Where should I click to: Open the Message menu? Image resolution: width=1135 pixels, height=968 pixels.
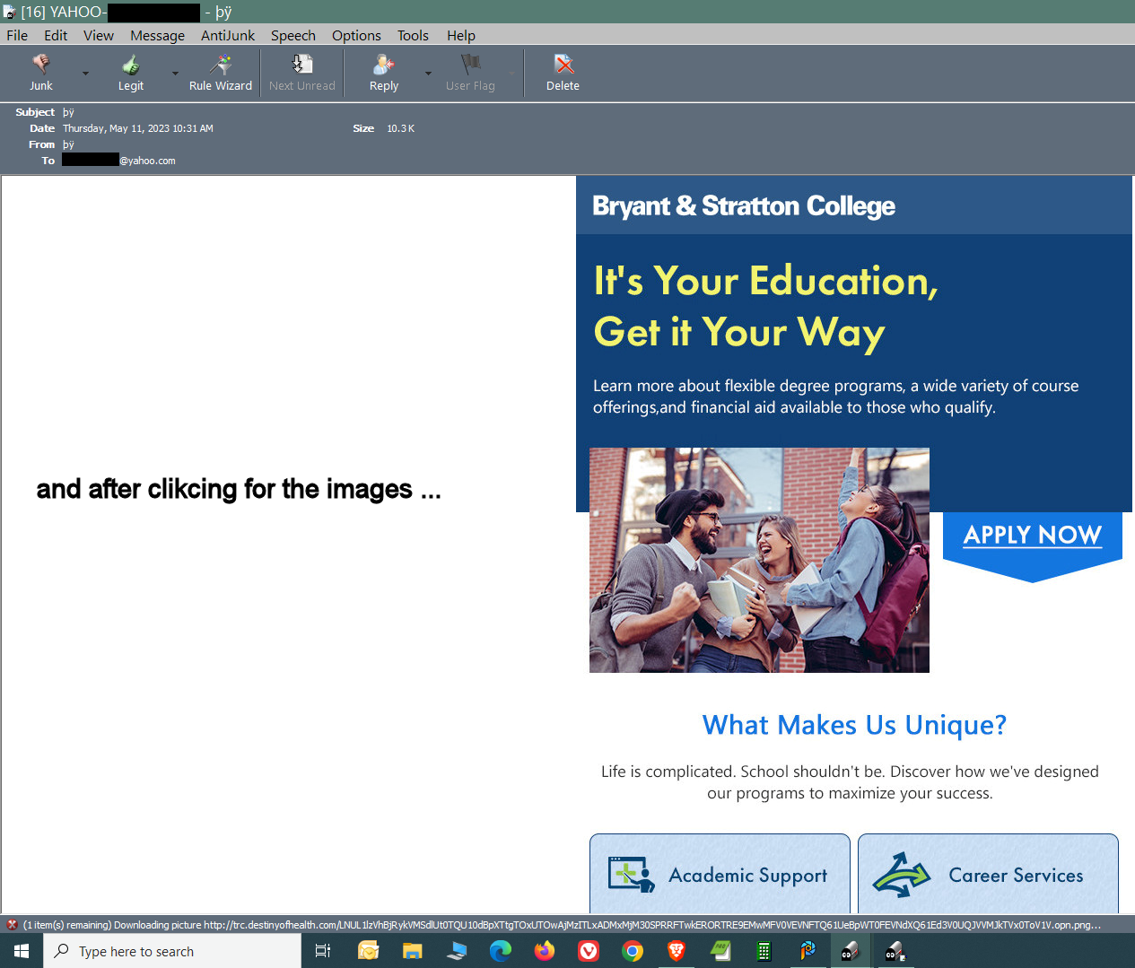[x=157, y=35]
